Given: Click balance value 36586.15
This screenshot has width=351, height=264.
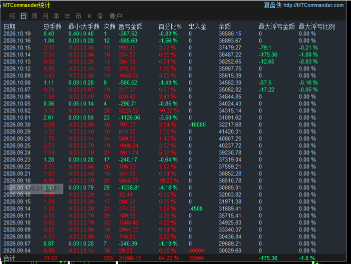Looking at the screenshot, I should click(x=230, y=34).
